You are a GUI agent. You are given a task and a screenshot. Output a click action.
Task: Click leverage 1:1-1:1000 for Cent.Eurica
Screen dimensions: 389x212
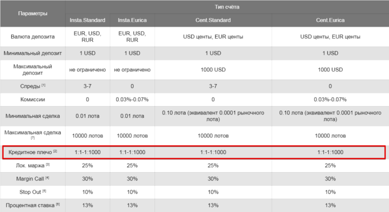click(330, 152)
